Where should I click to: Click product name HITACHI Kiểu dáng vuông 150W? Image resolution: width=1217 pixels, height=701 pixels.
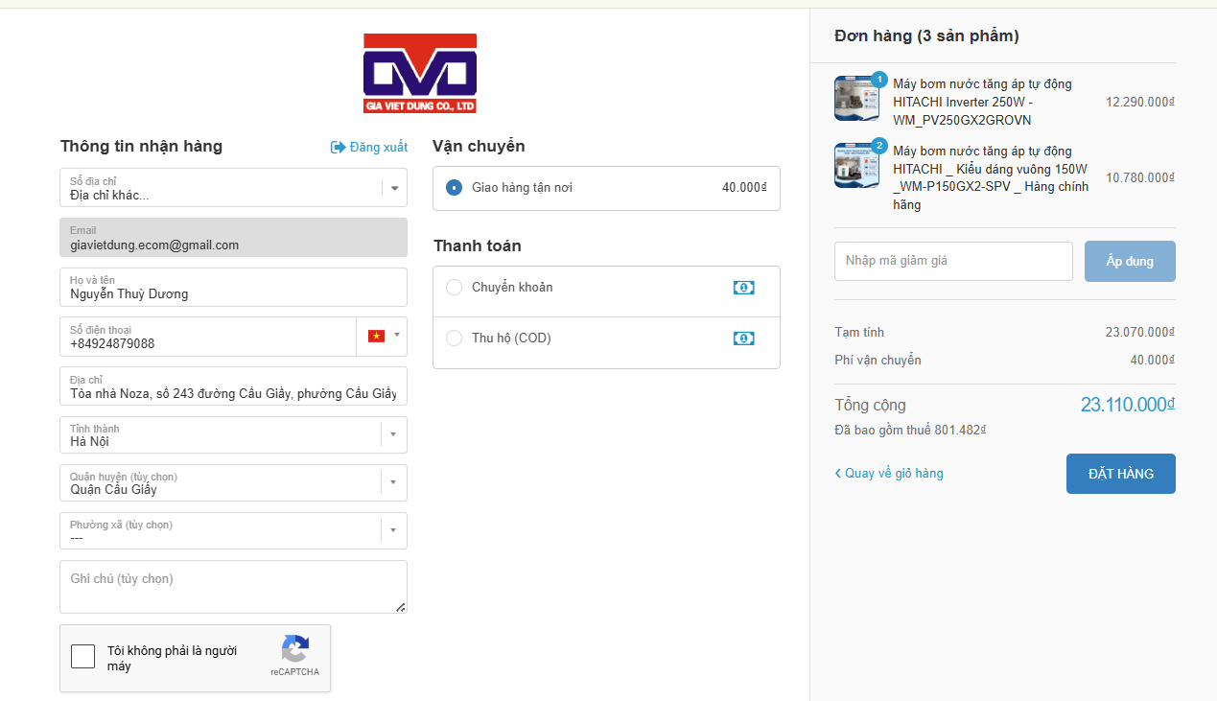(x=991, y=178)
